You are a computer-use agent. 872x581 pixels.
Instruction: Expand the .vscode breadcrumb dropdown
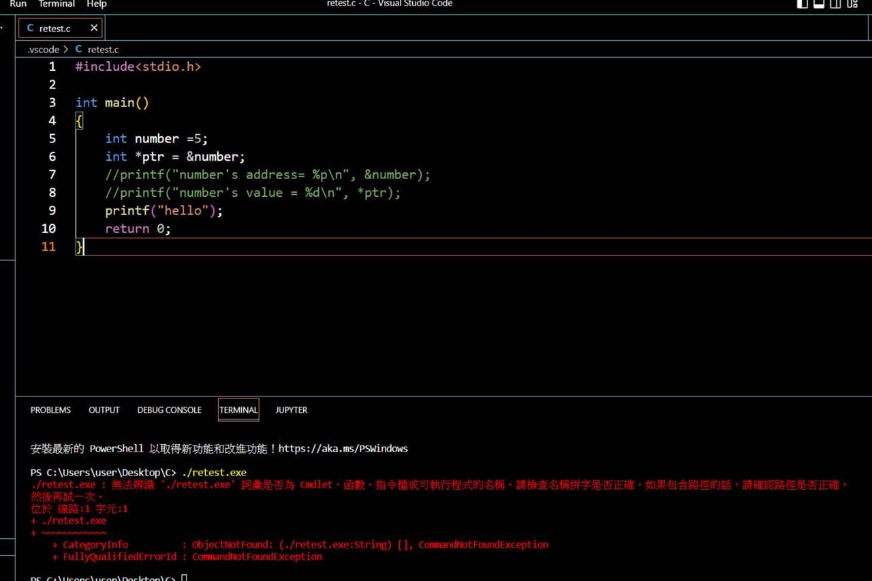[43, 49]
